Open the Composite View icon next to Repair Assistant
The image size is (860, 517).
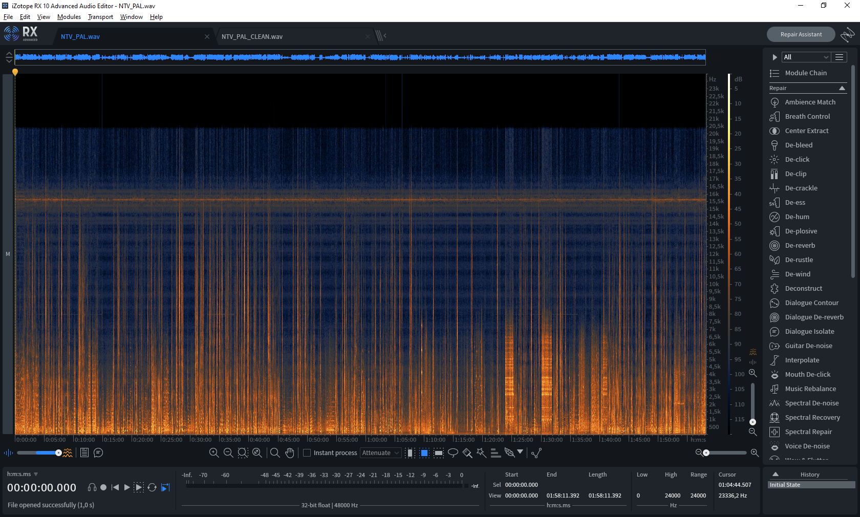click(x=848, y=34)
